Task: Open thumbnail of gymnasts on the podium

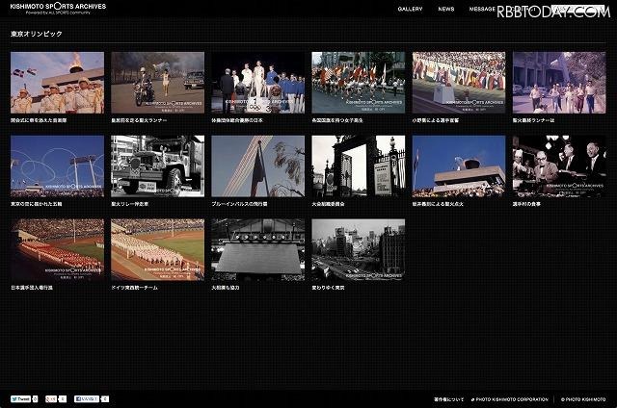Action: [x=258, y=83]
